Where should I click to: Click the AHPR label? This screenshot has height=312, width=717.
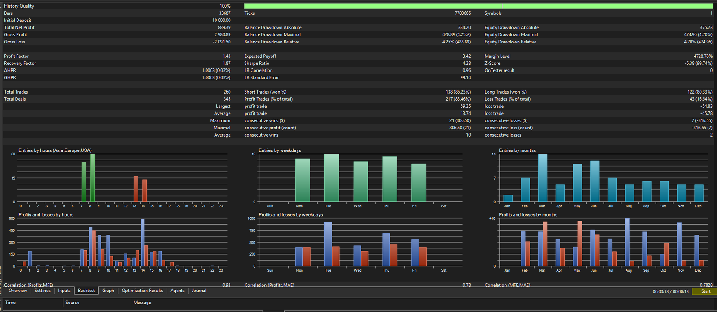10,70
